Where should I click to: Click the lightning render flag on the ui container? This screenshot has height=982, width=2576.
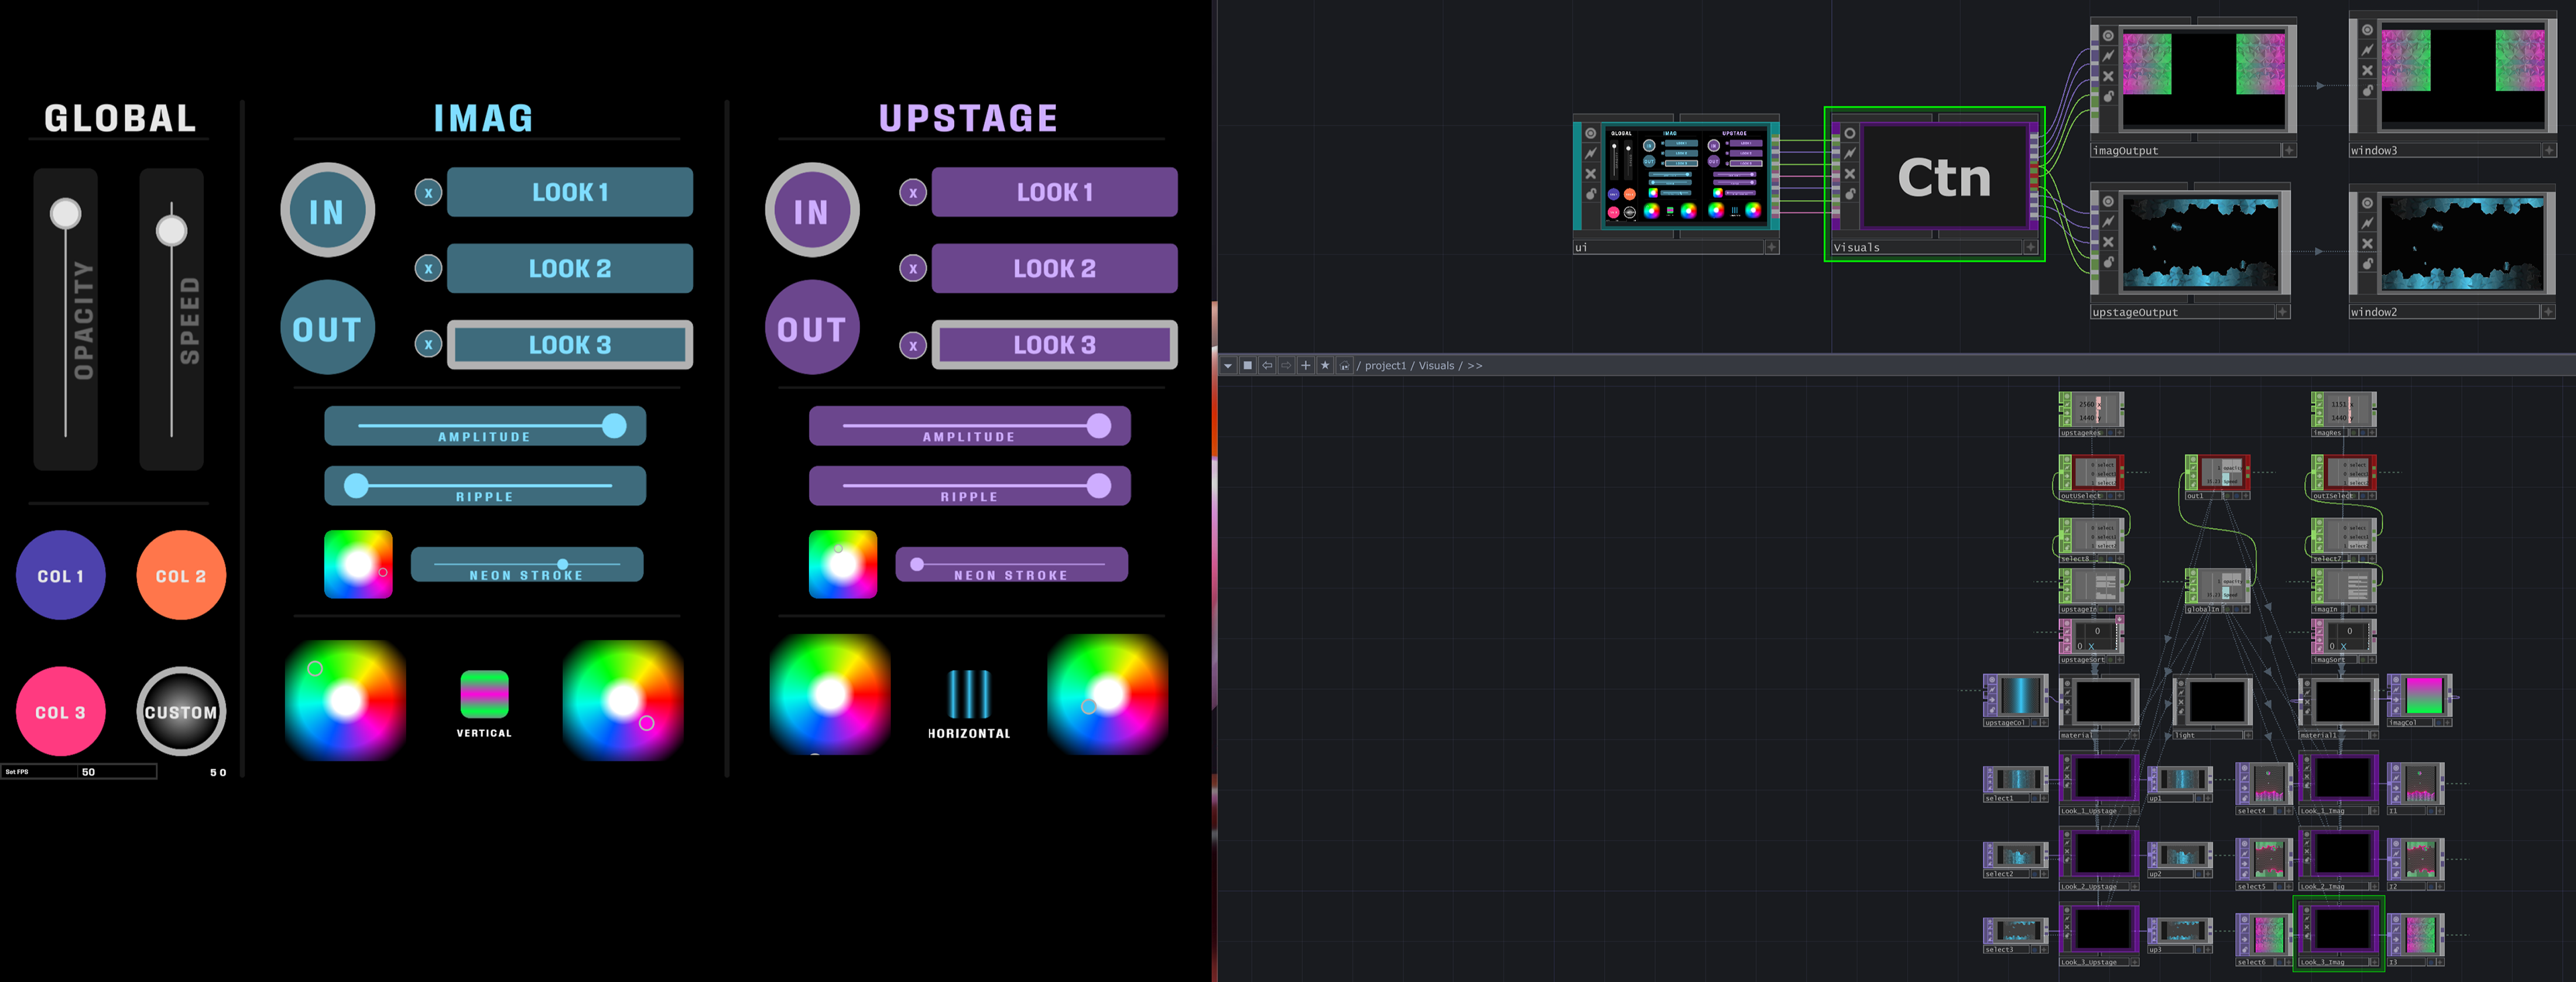(x=1592, y=154)
